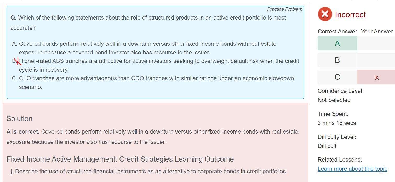Click the Correct Answer B cell
Screen dimensions: 395x182
pos(337,60)
